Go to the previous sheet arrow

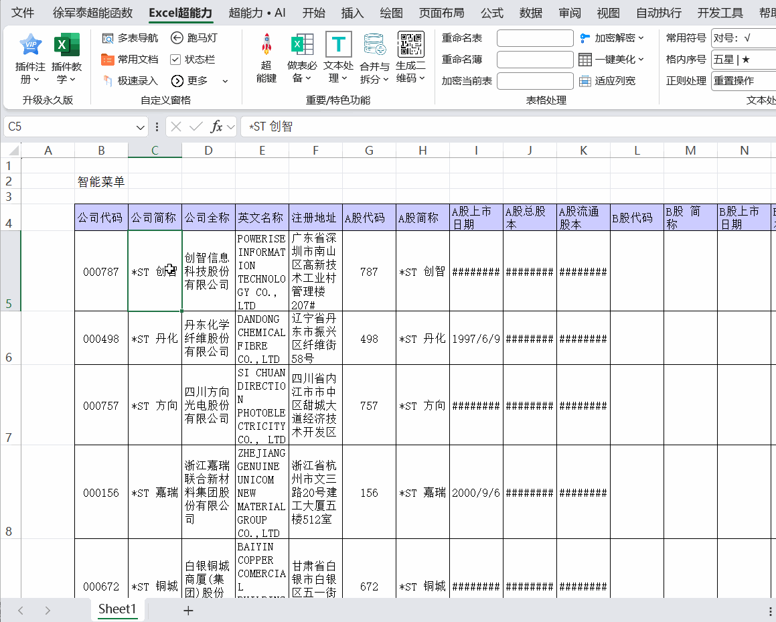coord(20,611)
